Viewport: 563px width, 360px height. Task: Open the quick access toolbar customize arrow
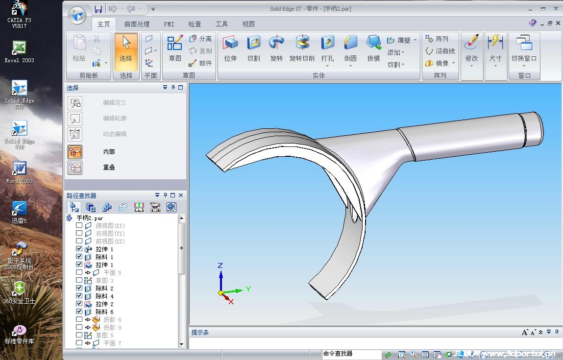pyautogui.click(x=153, y=9)
